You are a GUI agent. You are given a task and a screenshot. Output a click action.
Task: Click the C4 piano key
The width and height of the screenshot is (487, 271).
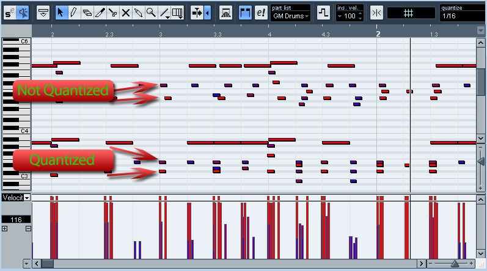pyautogui.click(x=24, y=131)
